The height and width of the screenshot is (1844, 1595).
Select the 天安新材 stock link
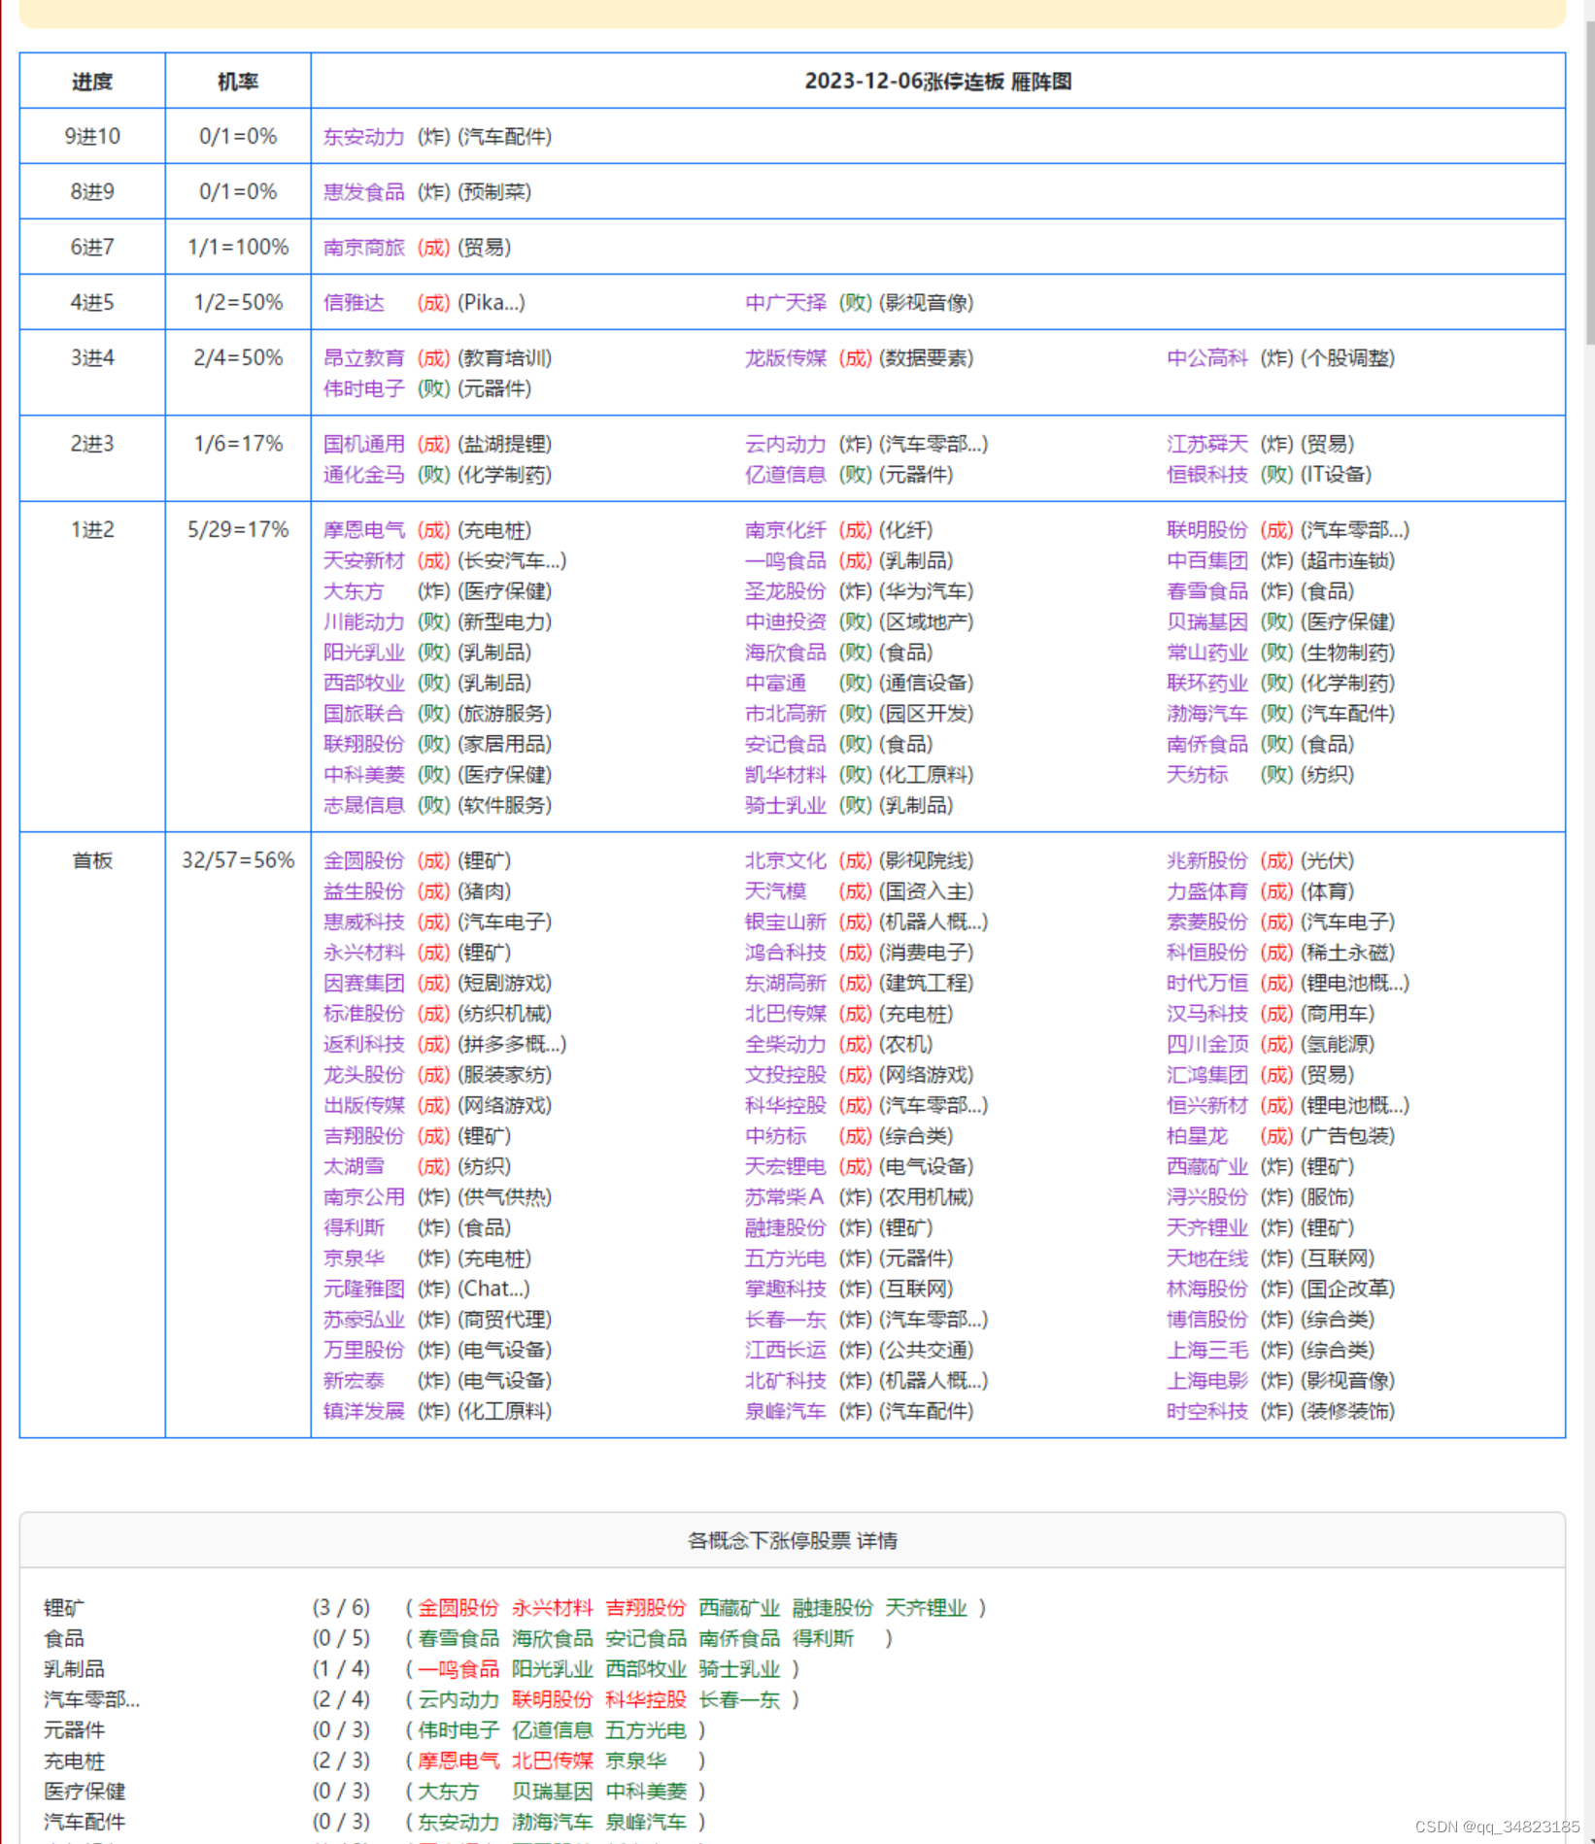click(x=364, y=560)
